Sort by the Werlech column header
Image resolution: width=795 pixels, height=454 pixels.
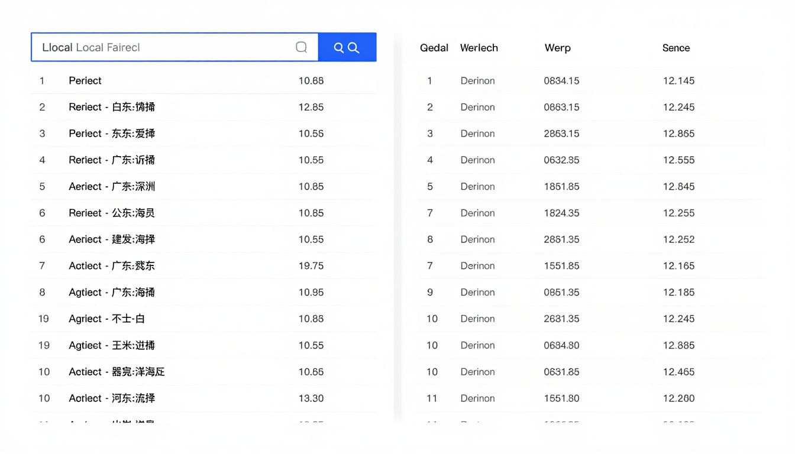click(479, 48)
